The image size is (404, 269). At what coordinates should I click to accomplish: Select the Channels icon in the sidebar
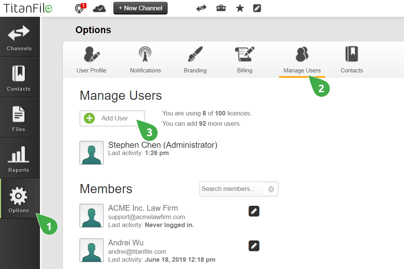tap(20, 37)
